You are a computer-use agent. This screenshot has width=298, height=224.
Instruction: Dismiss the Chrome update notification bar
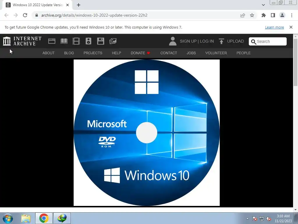(291, 27)
